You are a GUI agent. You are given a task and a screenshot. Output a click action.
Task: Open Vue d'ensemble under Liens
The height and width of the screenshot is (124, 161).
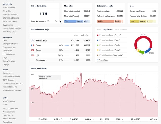pyautogui.click(x=9, y=101)
